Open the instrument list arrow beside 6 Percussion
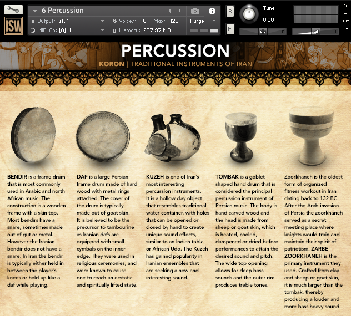351x316 pixels. pos(34,11)
